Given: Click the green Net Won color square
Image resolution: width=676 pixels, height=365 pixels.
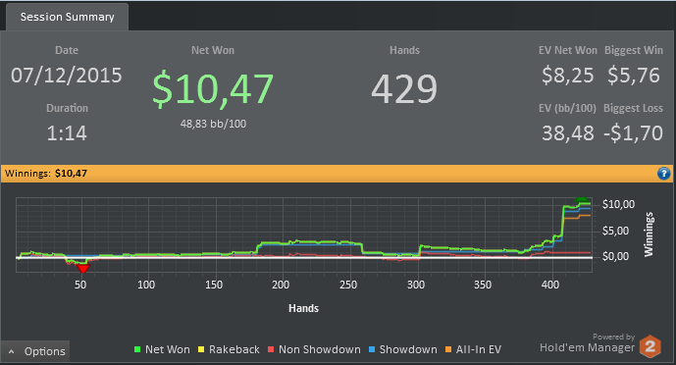Looking at the screenshot, I should pyautogui.click(x=137, y=349).
